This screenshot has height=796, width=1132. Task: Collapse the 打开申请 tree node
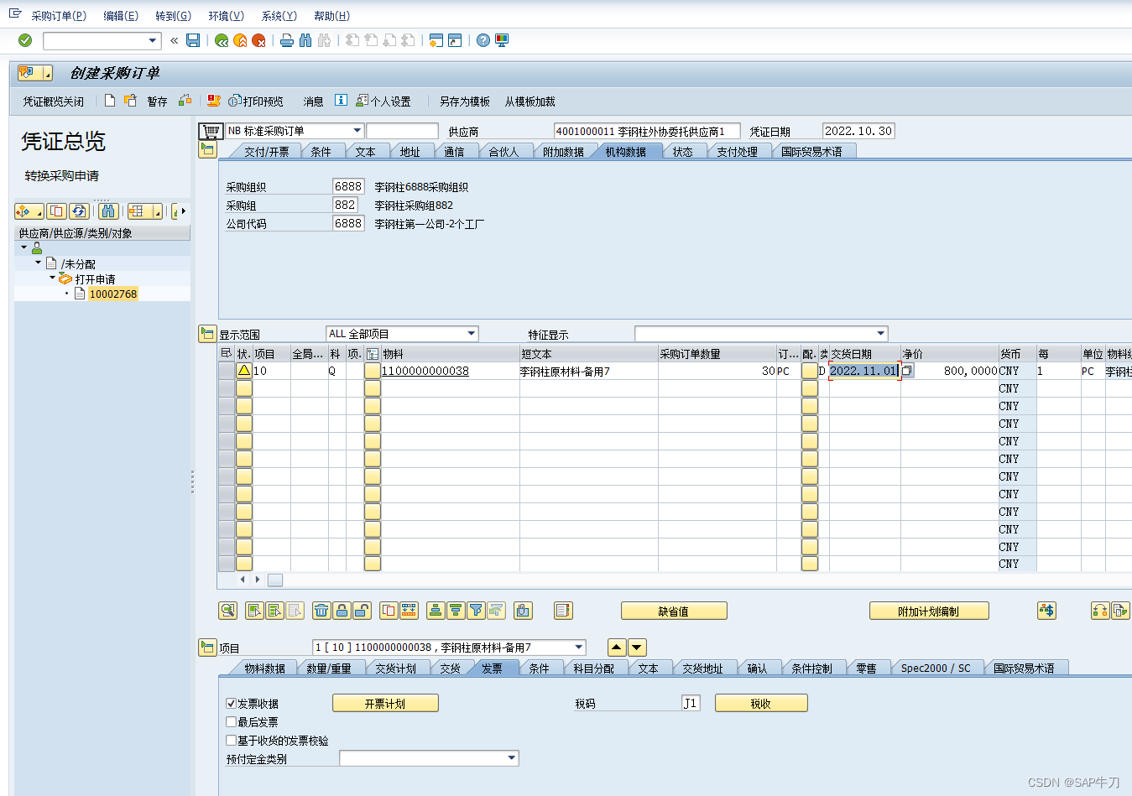52,278
